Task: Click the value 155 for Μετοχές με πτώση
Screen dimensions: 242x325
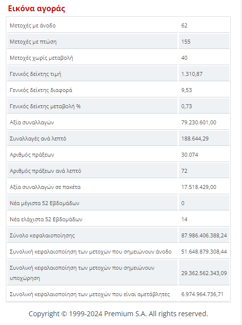Action: (x=186, y=42)
